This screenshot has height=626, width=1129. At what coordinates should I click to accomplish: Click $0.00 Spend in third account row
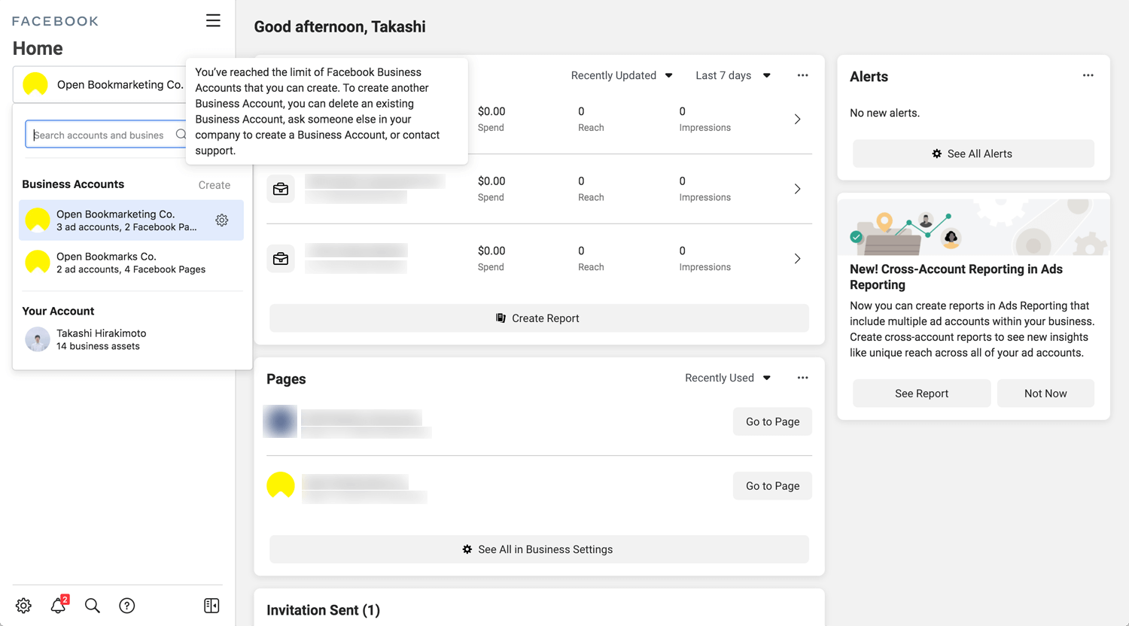(x=491, y=258)
